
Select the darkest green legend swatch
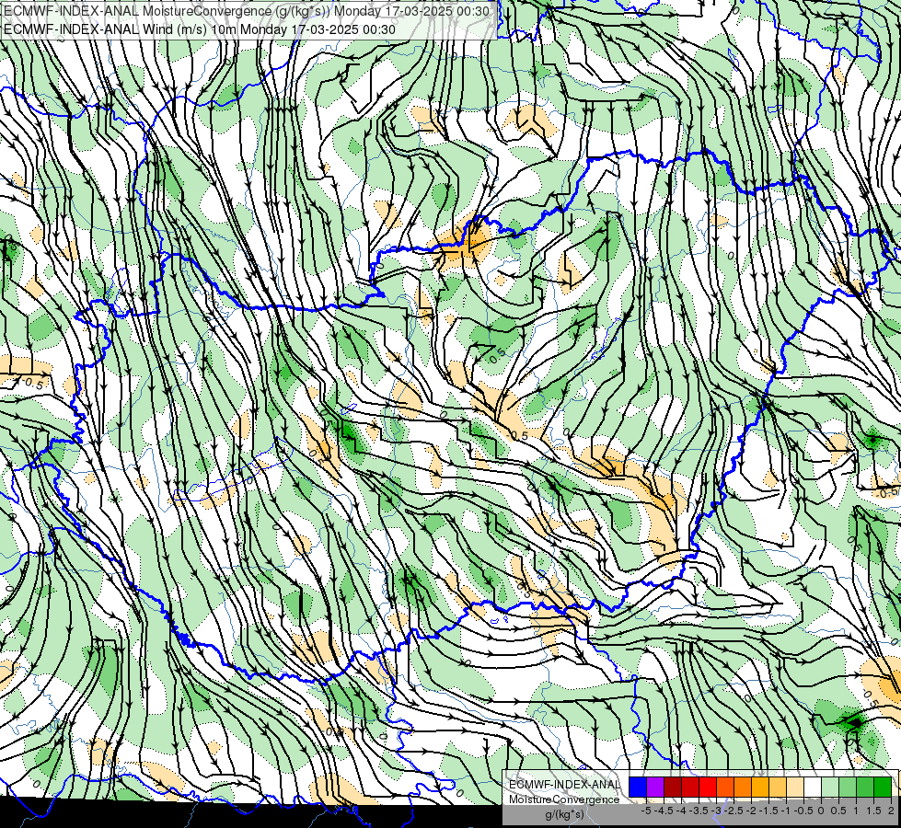pyautogui.click(x=883, y=787)
